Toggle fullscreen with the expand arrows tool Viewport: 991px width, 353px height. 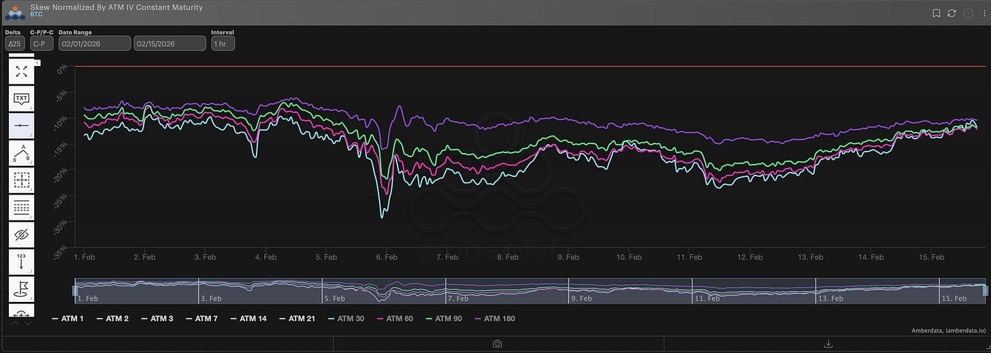[x=21, y=71]
